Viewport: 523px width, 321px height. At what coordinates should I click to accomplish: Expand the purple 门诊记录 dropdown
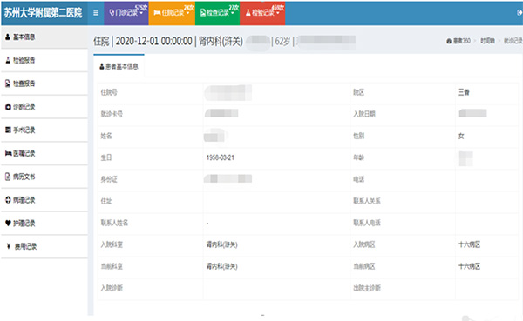point(126,13)
